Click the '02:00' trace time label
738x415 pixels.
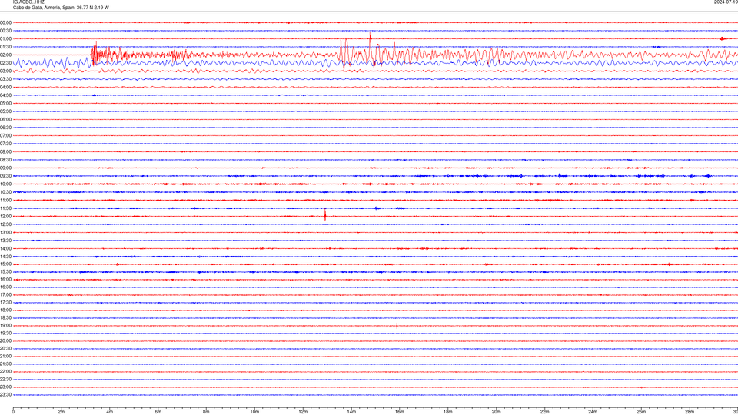[5, 55]
